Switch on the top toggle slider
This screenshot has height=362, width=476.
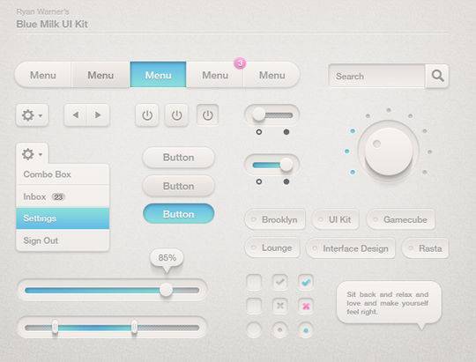click(x=271, y=115)
